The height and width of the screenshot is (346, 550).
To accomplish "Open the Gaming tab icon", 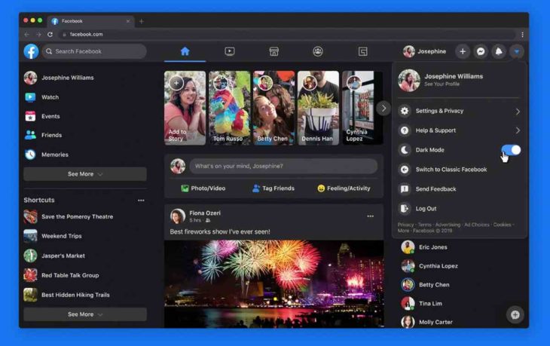I will [x=362, y=52].
